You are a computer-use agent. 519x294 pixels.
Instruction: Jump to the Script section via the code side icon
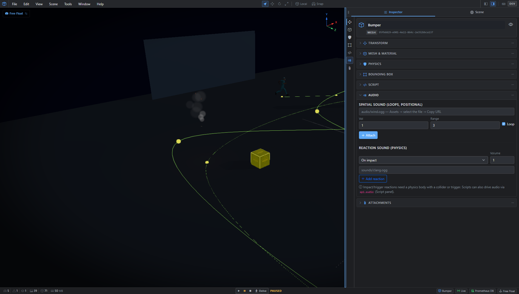[x=350, y=53]
